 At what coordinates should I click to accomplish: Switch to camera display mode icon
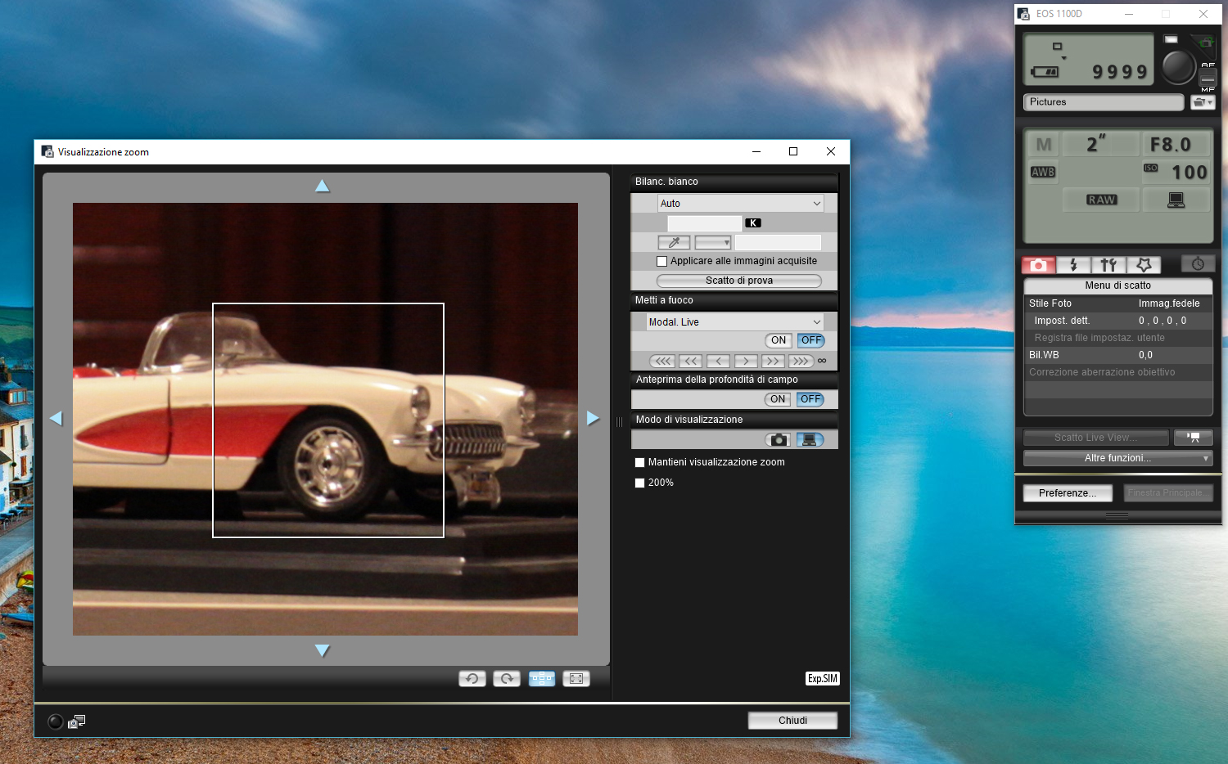[x=778, y=440]
